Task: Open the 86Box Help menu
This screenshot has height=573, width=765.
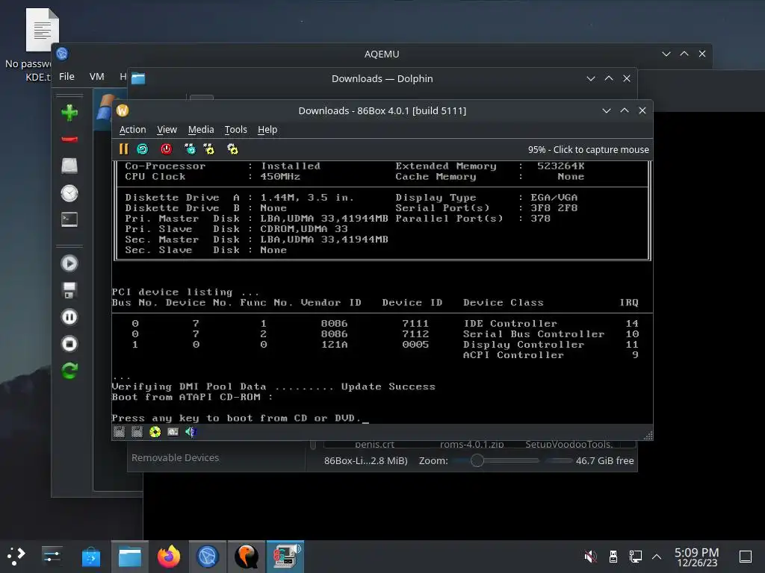Action: [x=267, y=130]
